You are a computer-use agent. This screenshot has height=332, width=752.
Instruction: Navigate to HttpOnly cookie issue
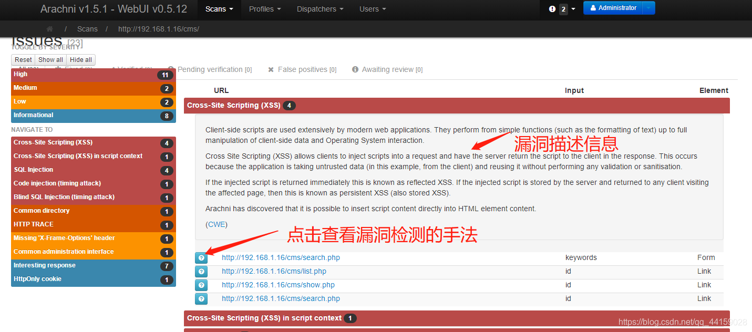(x=94, y=279)
